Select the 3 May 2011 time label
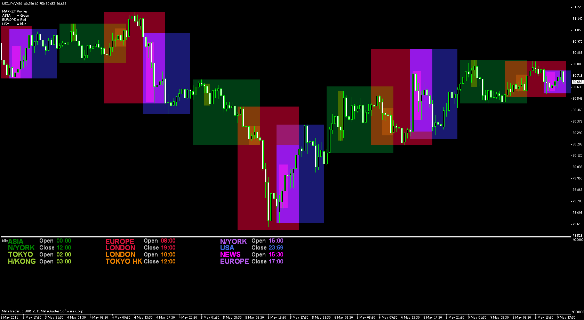This screenshot has height=320, width=584. coord(10,317)
